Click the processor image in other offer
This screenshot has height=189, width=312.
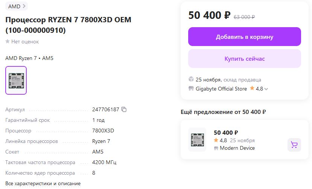tap(197, 140)
